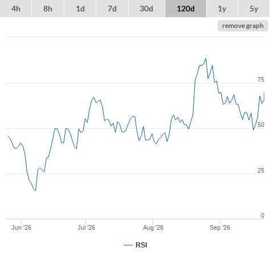
Task: Open the 1y time range
Action: (x=222, y=9)
